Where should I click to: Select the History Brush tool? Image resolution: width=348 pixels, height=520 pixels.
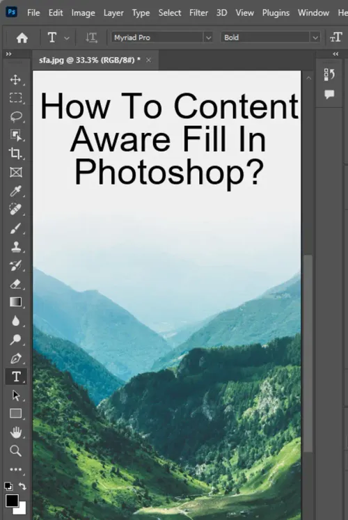tap(15, 265)
